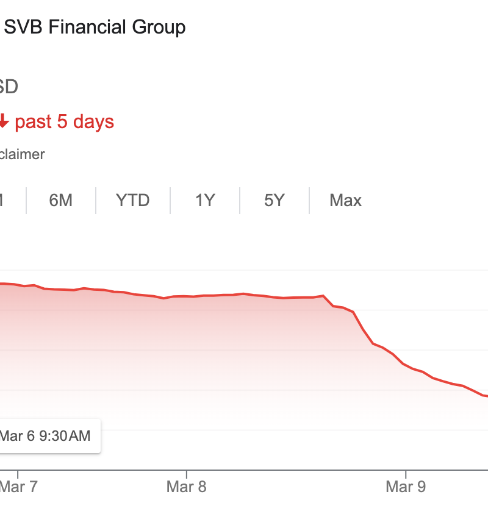Choose the 1Y time range tab
This screenshot has height=511, width=488.
point(205,200)
